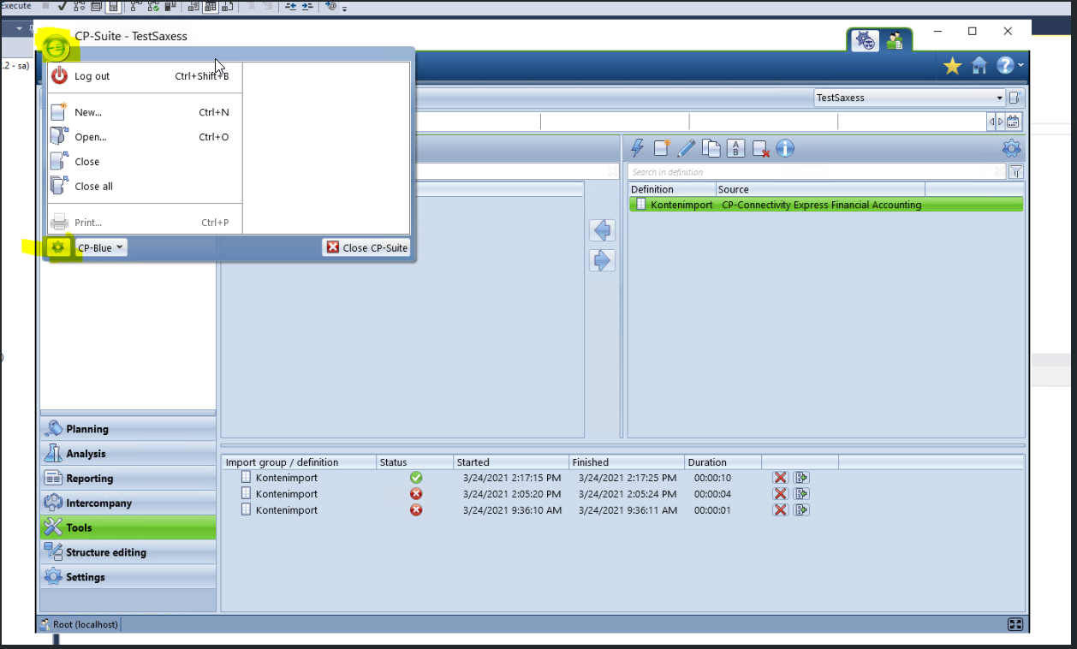
Task: Click the copy definition icon
Action: (711, 148)
